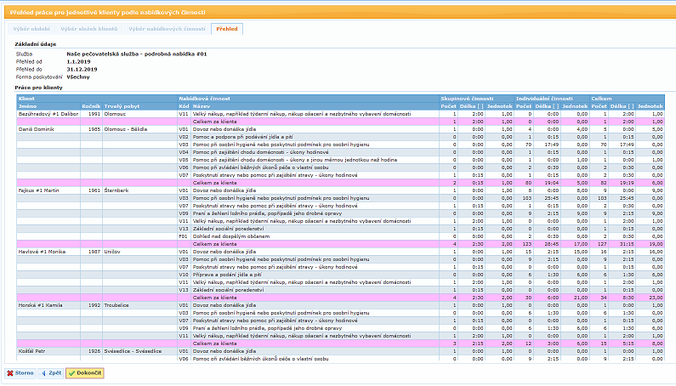Click the Kód column header

(184, 106)
